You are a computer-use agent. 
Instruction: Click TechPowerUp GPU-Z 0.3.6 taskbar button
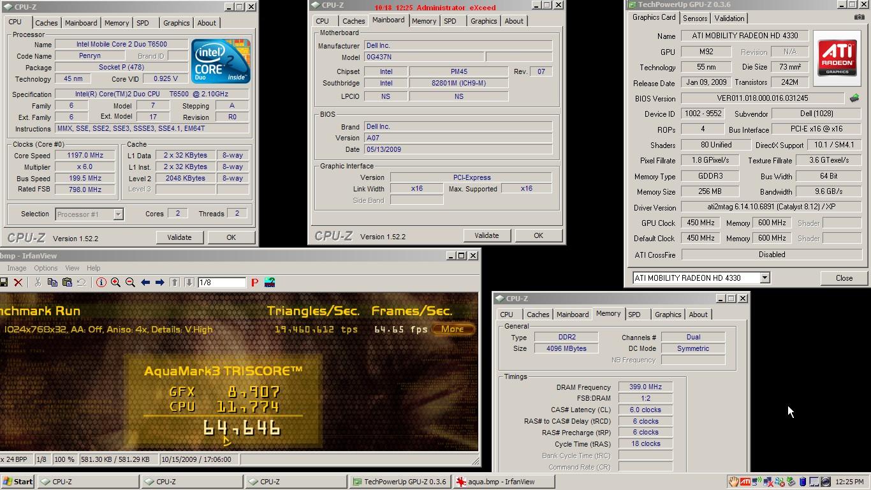(x=399, y=482)
